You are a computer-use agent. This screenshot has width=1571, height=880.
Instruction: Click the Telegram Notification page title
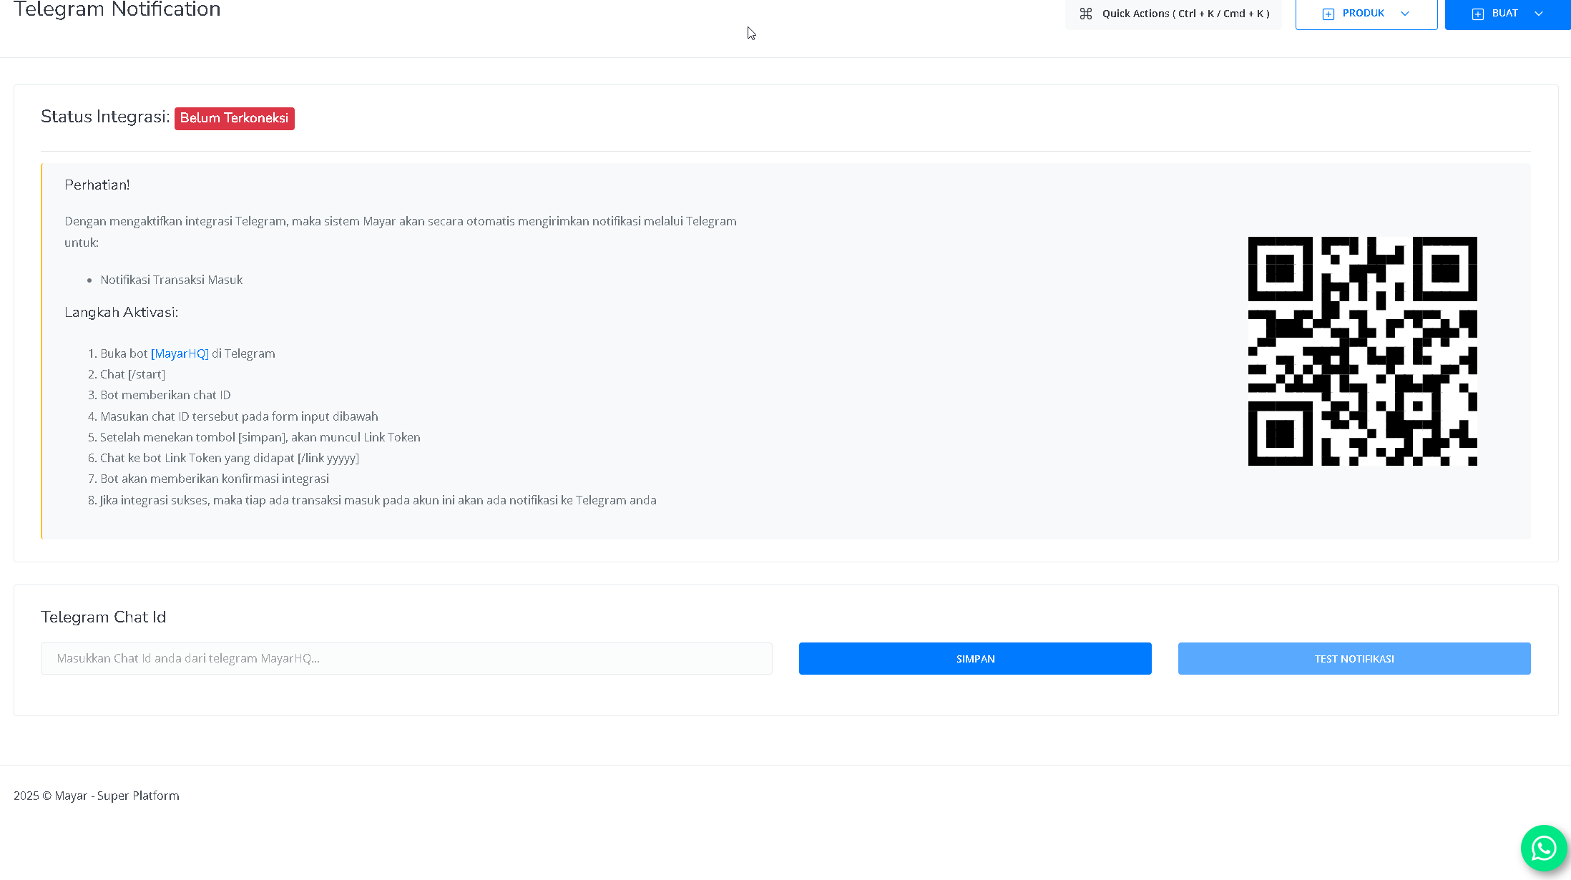click(x=117, y=10)
